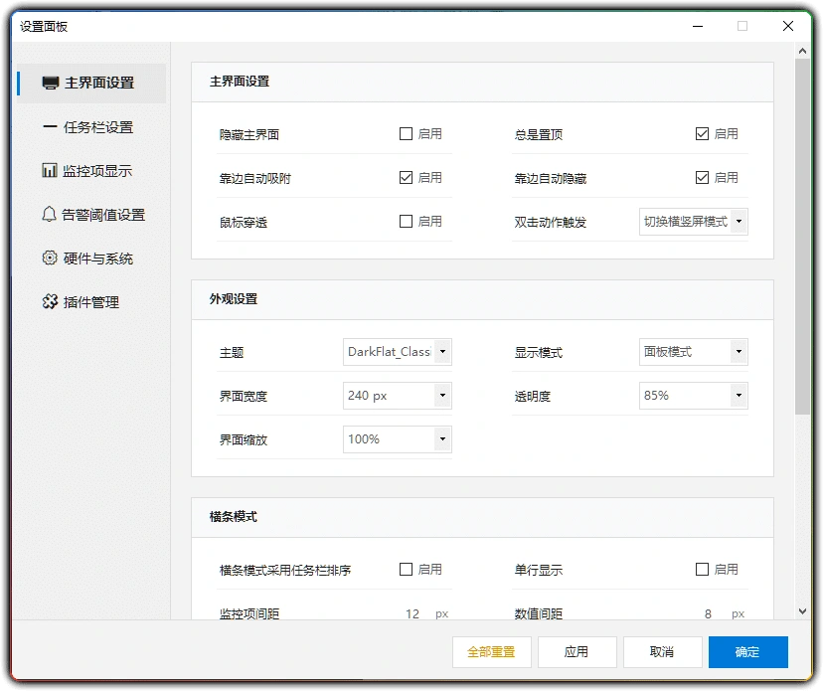Enable 鼠标穿透 checkbox

point(406,221)
